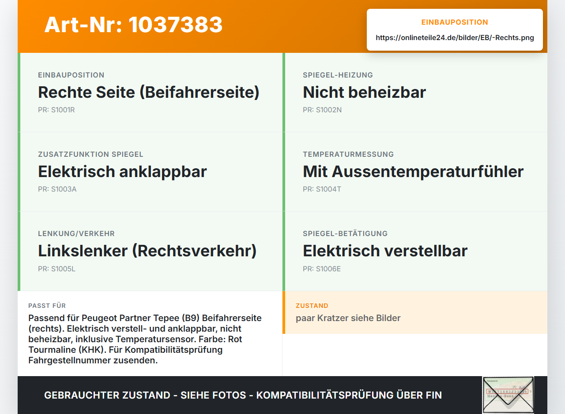Screen dimensions: 565x414
Task: Select the 'Elektrisch verstellbar' value
Action: pyautogui.click(x=385, y=251)
